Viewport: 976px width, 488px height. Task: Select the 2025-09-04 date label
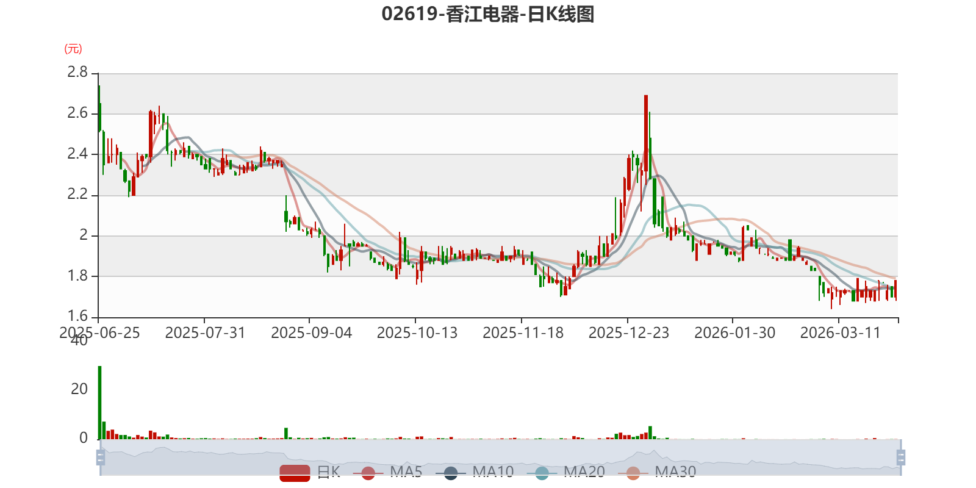tap(311, 333)
